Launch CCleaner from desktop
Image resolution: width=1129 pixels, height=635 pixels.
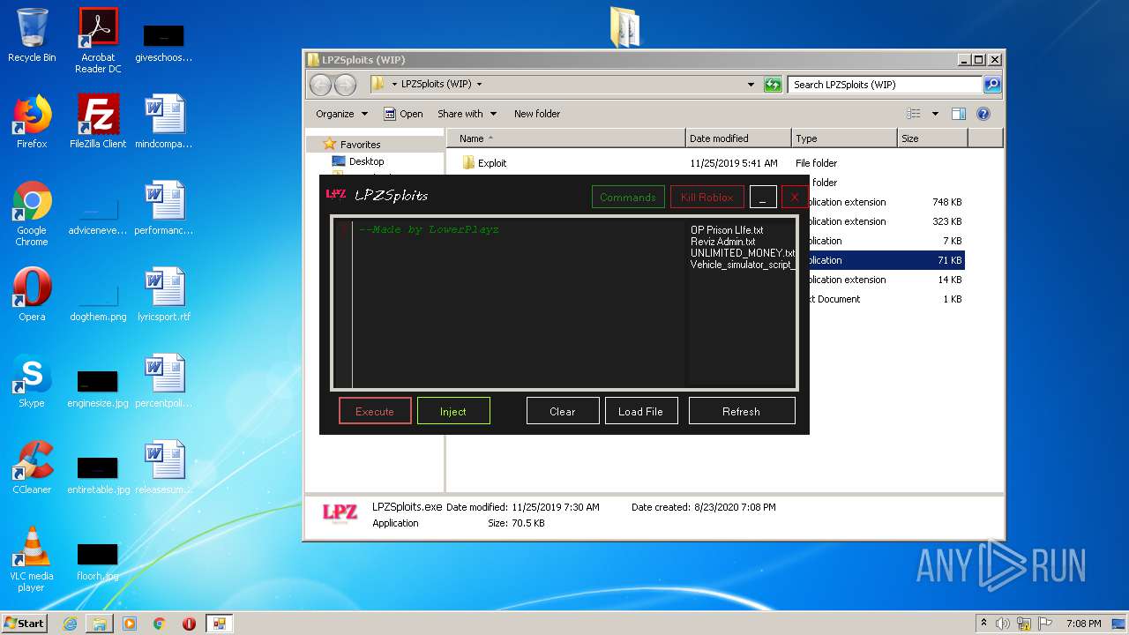click(32, 467)
